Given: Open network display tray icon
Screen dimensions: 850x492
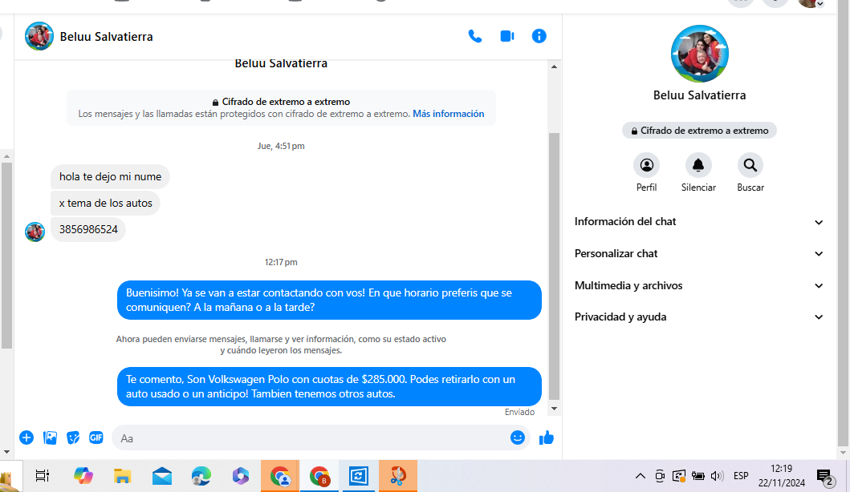Looking at the screenshot, I should click(679, 476).
